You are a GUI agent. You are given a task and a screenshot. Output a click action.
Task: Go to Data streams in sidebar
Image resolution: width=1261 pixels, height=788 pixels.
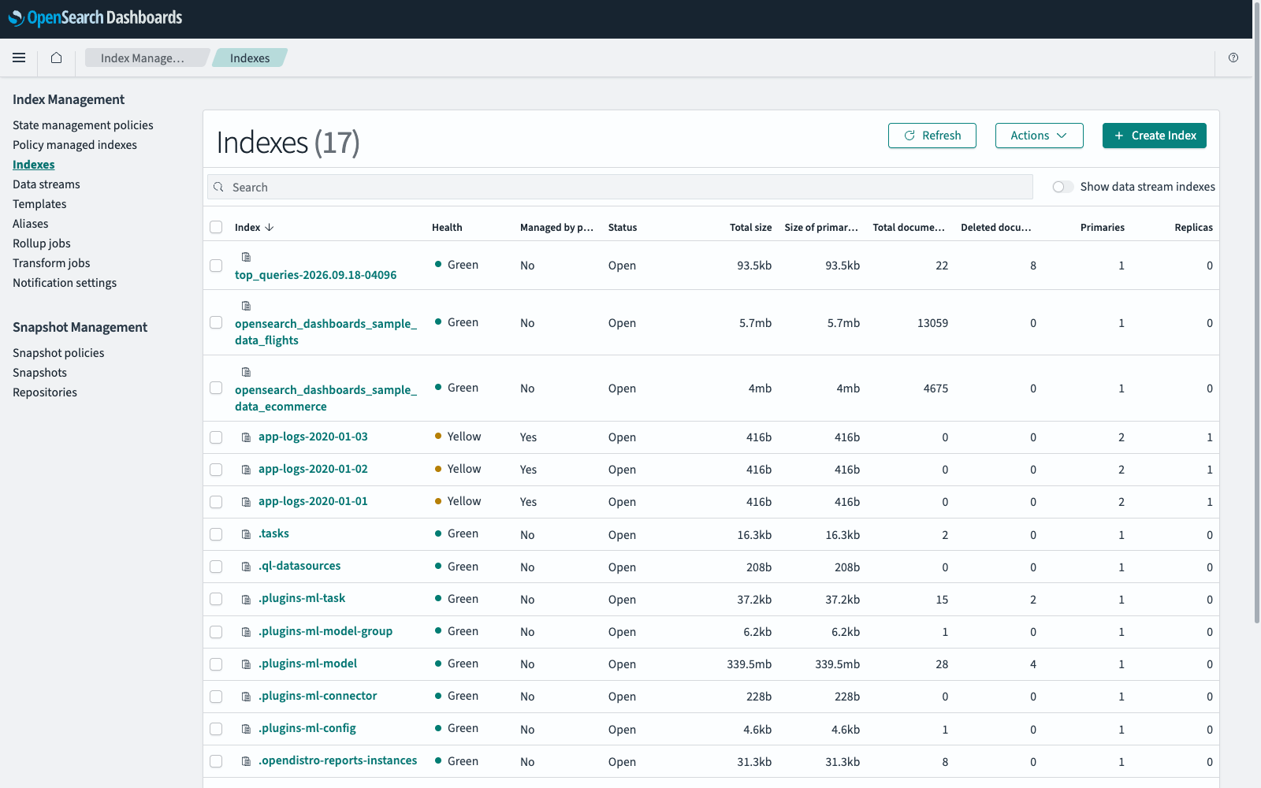click(x=46, y=184)
